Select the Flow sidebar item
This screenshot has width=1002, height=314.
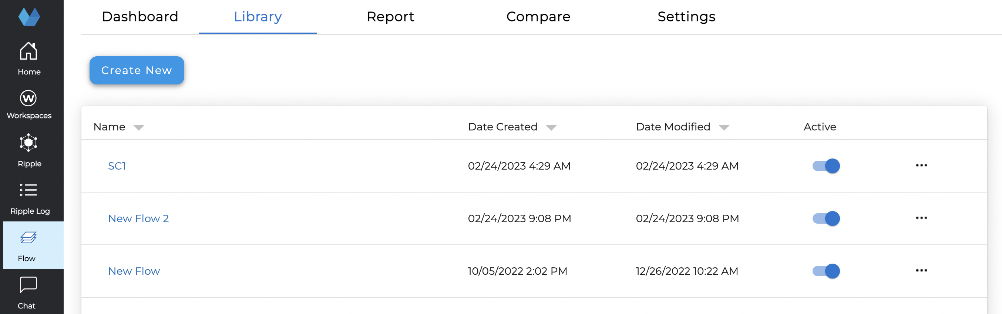pos(33,245)
